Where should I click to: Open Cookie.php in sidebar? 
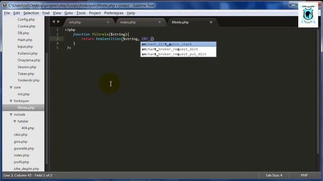point(26,26)
